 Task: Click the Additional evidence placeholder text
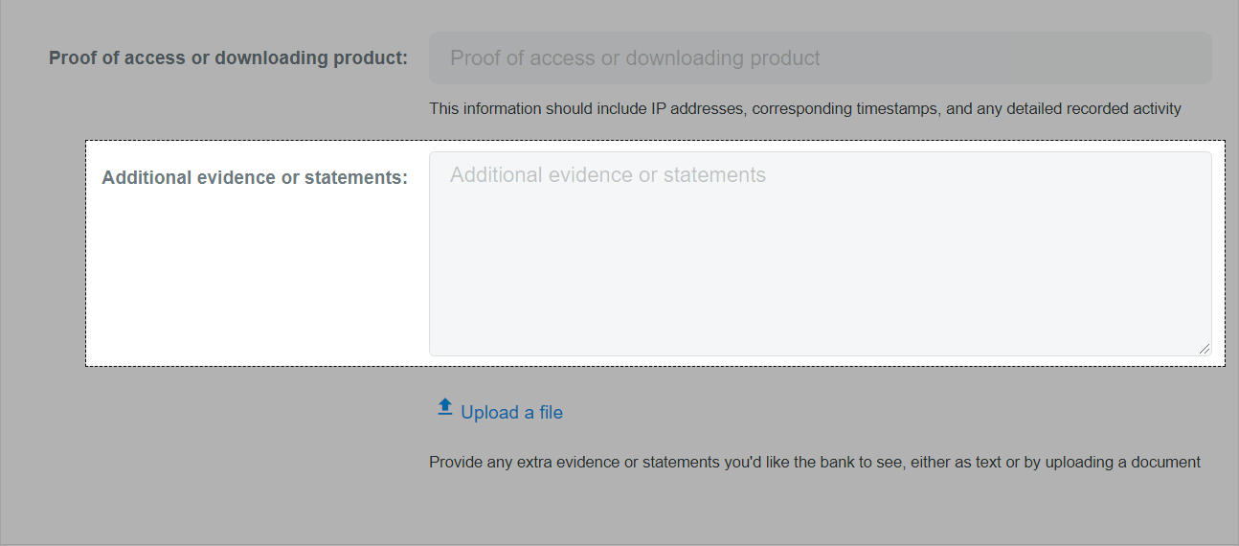click(x=608, y=175)
